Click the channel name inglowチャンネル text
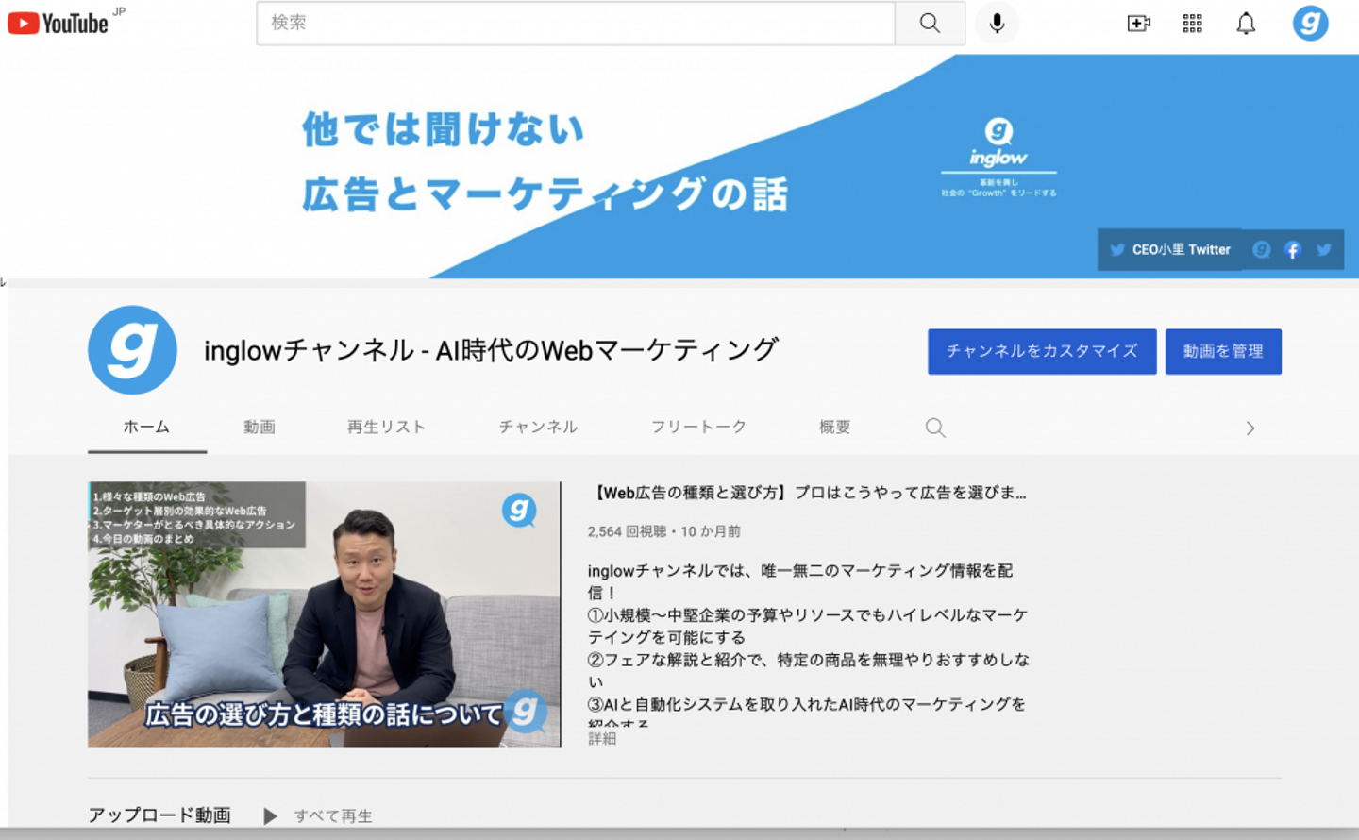 491,350
